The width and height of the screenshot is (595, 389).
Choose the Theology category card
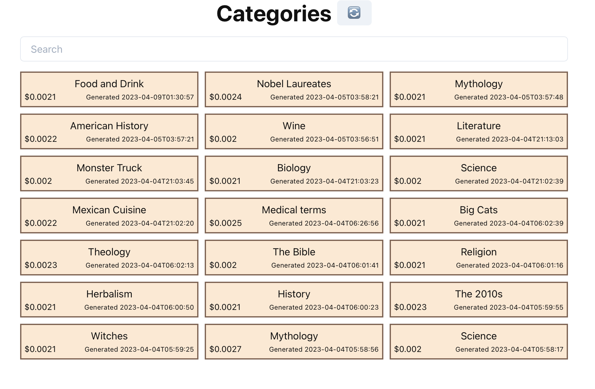point(109,258)
